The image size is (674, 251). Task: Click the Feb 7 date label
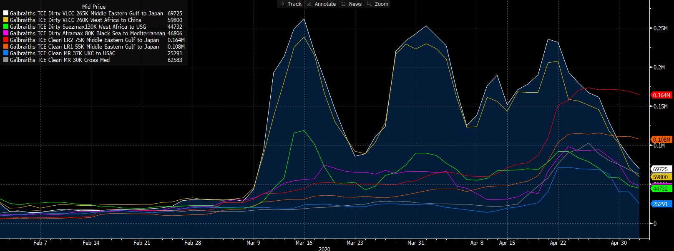(40, 243)
